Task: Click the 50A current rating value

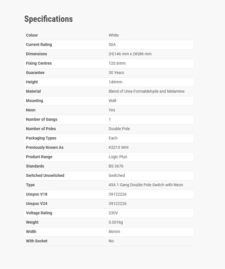Action: click(112, 45)
